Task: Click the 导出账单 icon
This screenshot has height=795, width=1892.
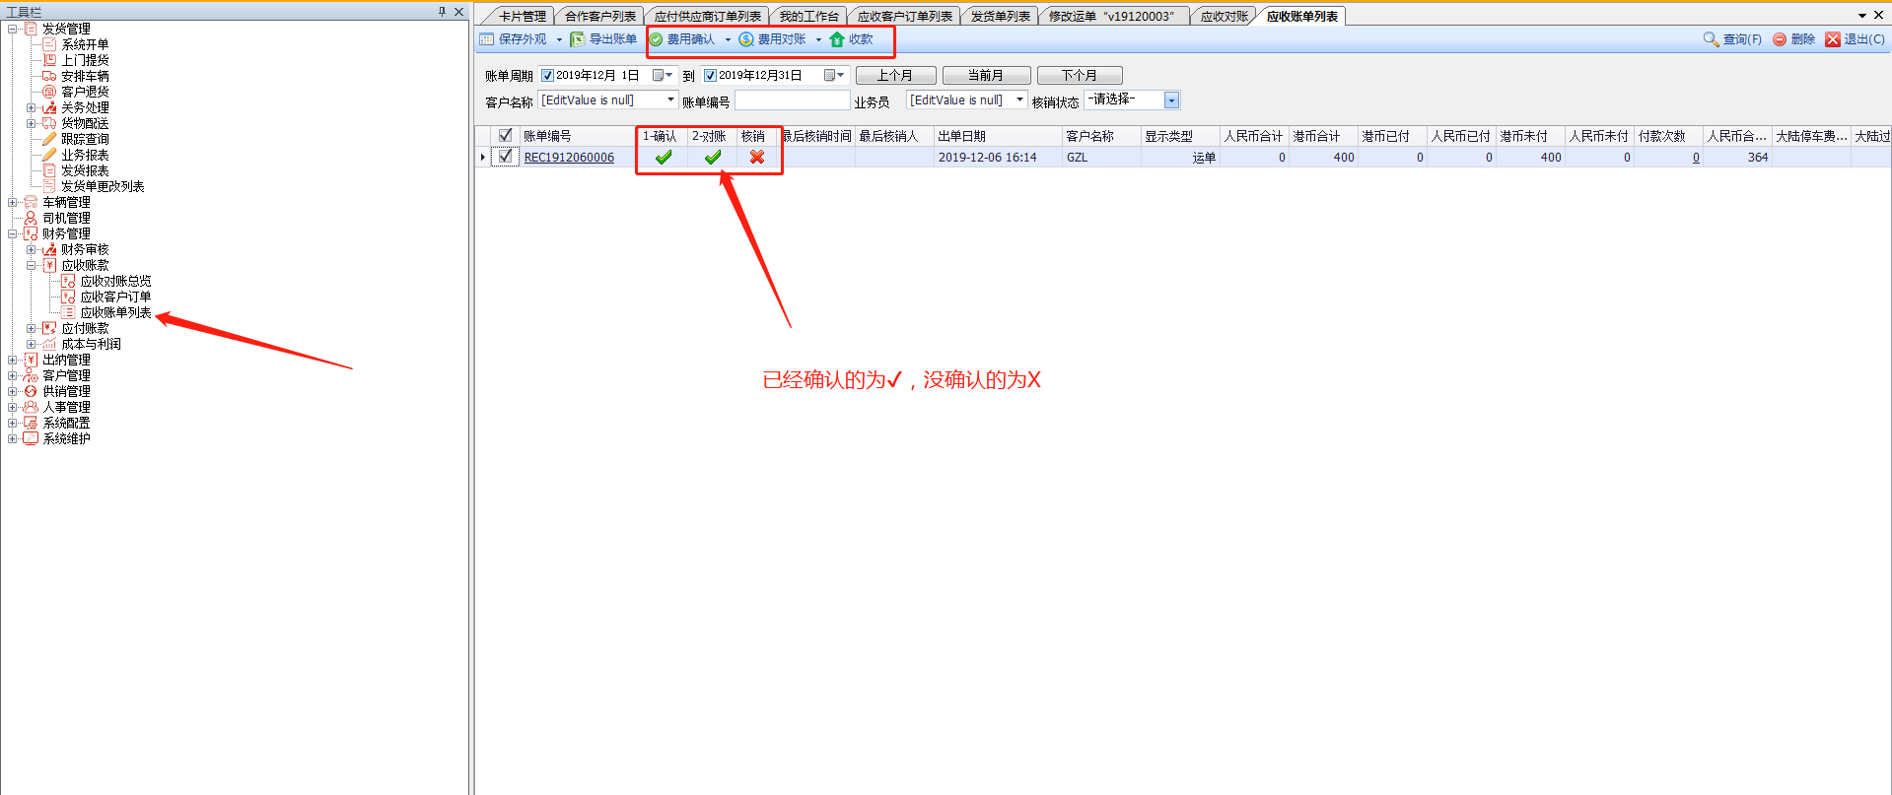Action: pos(578,39)
